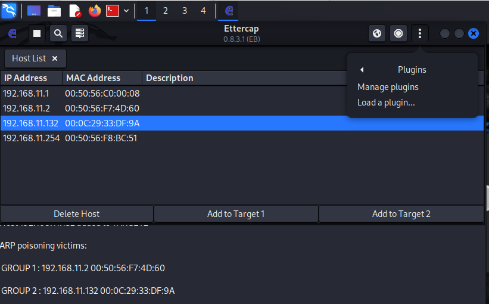Open the MITM menu globe icon
Viewport: 489px width, 304px height.
point(377,33)
